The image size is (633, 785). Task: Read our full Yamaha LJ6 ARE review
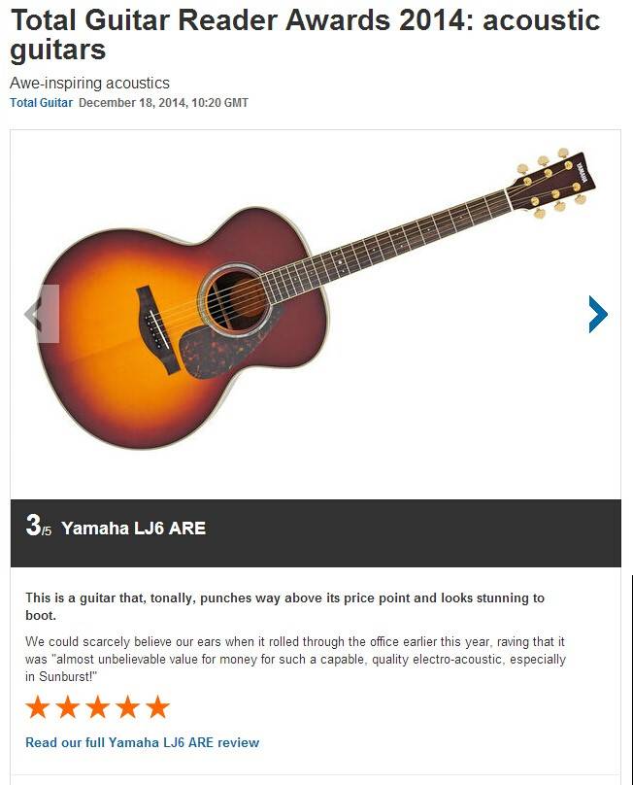(142, 742)
